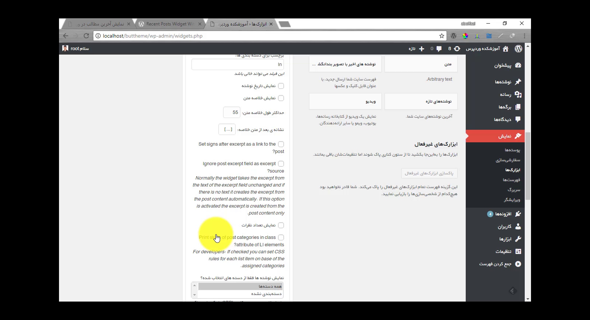Reload the page with browser refresh
This screenshot has width=590, height=320.
86,36
